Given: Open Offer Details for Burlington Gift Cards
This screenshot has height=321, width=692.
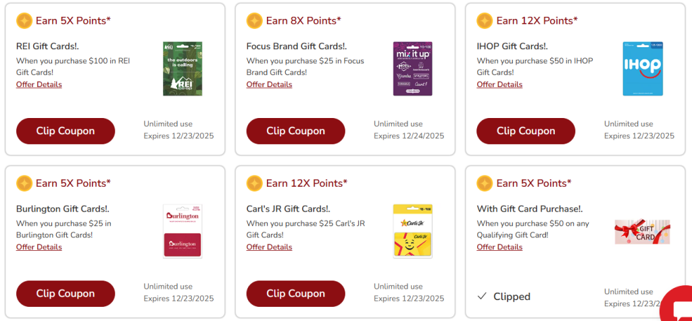Looking at the screenshot, I should pyautogui.click(x=39, y=247).
